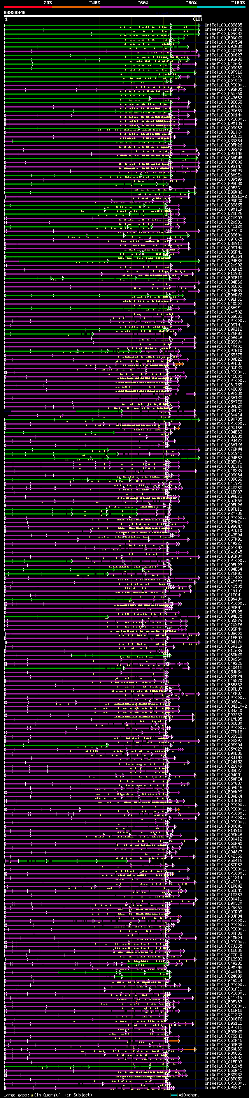Select the UniRef100_B9IAD8 label
This screenshot has height=1098, width=249.
223,59
